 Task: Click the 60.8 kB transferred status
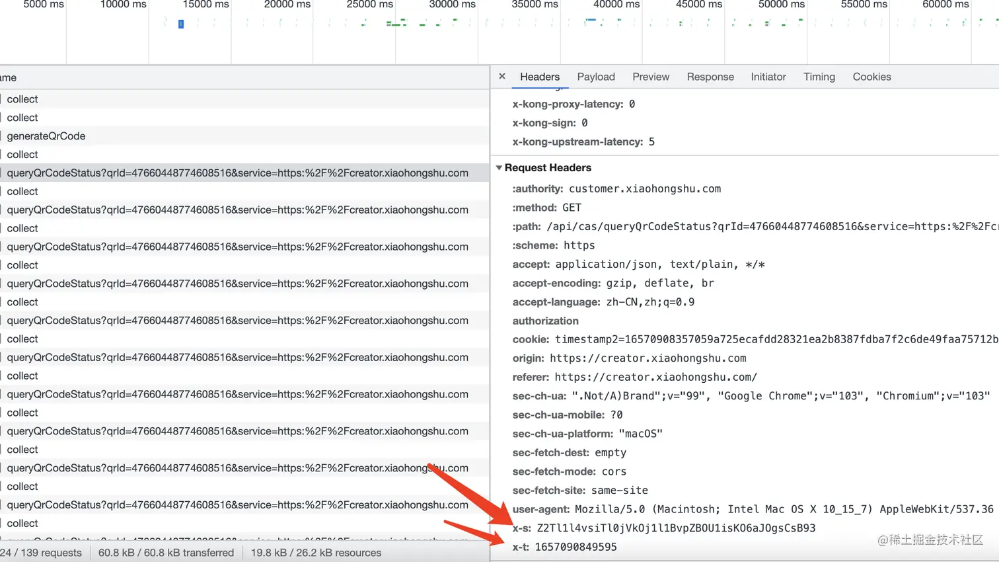166,553
